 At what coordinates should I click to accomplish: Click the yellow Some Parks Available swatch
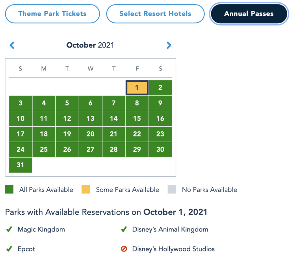click(x=86, y=190)
